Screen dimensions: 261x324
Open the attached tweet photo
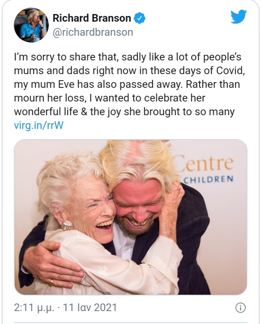point(130,217)
